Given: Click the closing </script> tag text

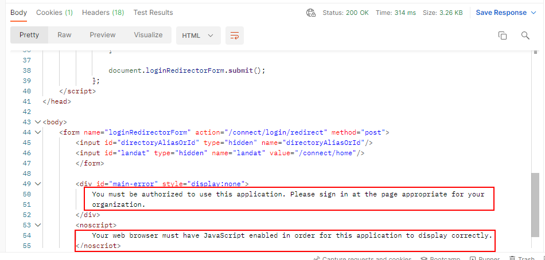Looking at the screenshot, I should click(x=77, y=91).
